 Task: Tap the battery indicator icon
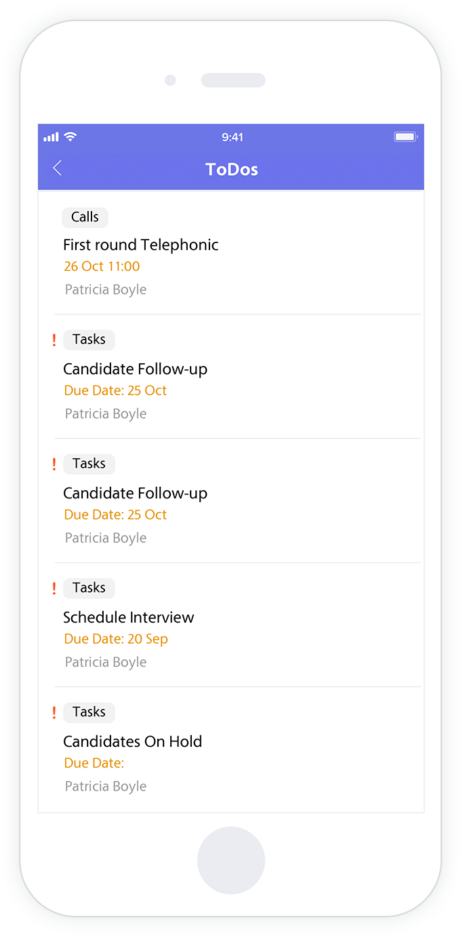pyautogui.click(x=406, y=137)
